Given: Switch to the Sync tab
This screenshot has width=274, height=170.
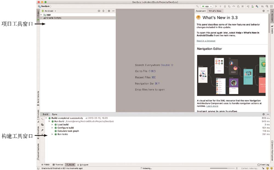Looking at the screenshot, I should [x=55, y=114].
